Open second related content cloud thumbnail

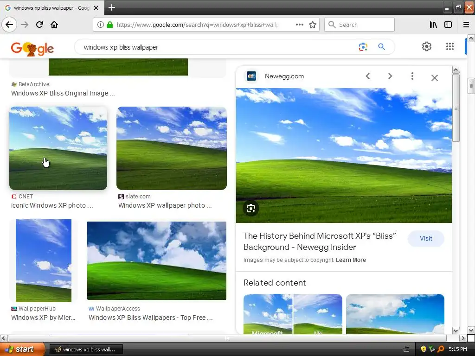click(x=395, y=314)
